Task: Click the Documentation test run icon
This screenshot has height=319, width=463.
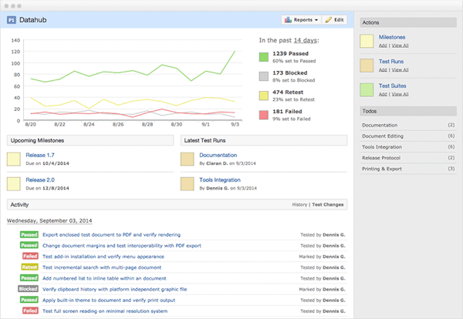Action: point(187,159)
